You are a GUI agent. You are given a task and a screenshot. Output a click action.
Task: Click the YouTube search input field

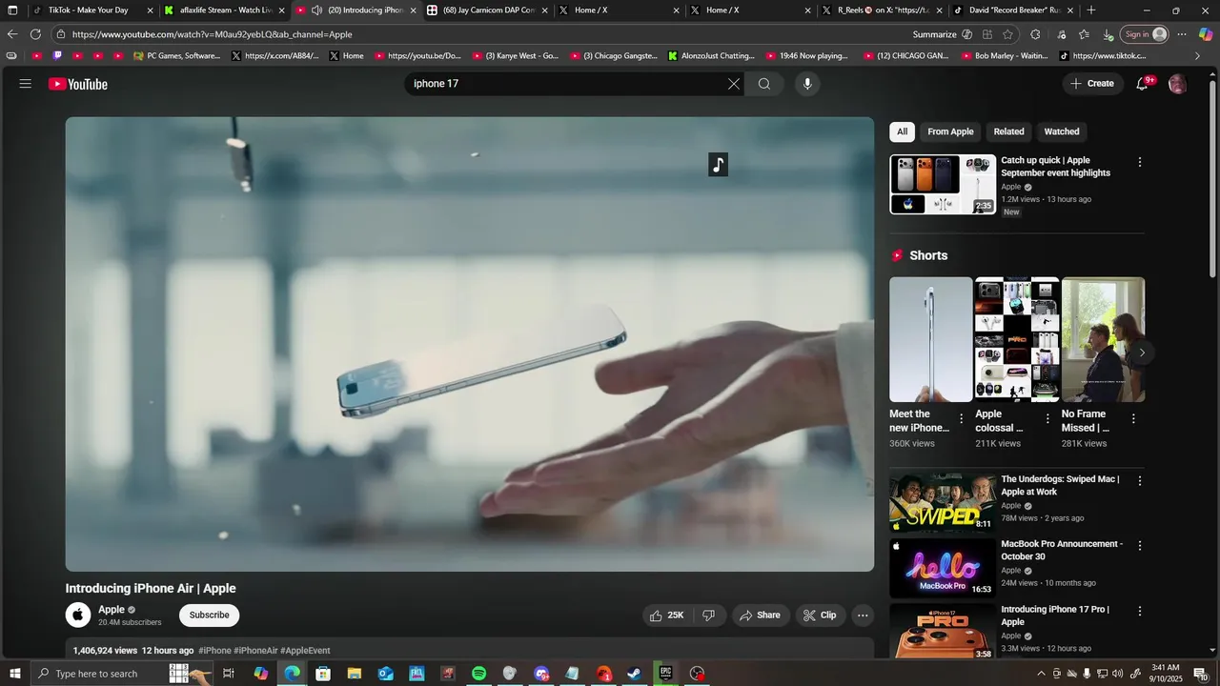(x=566, y=84)
